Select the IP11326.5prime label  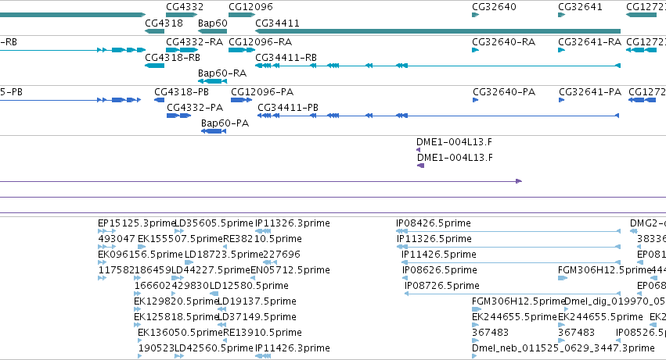(434, 239)
